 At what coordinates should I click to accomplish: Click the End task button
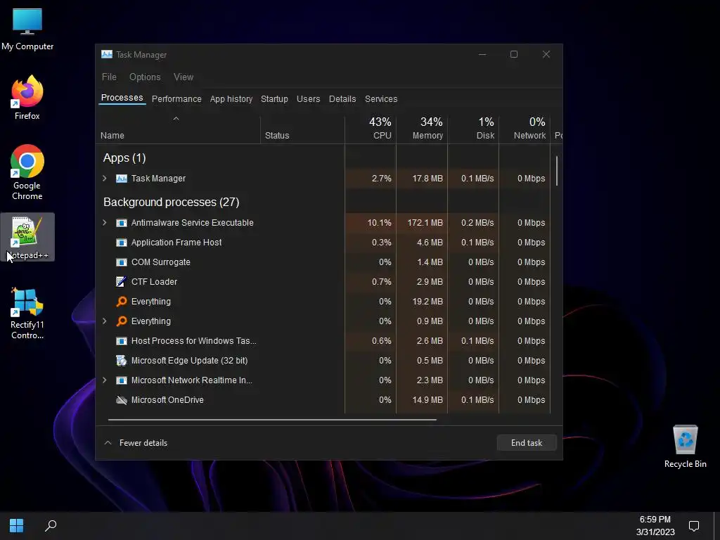tap(527, 443)
